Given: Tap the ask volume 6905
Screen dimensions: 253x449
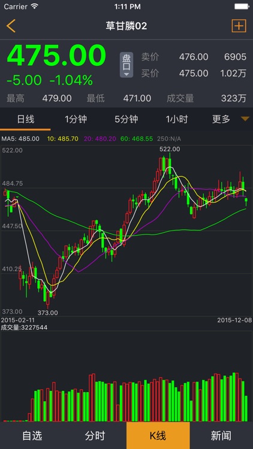Looking at the screenshot, I should (235, 57).
